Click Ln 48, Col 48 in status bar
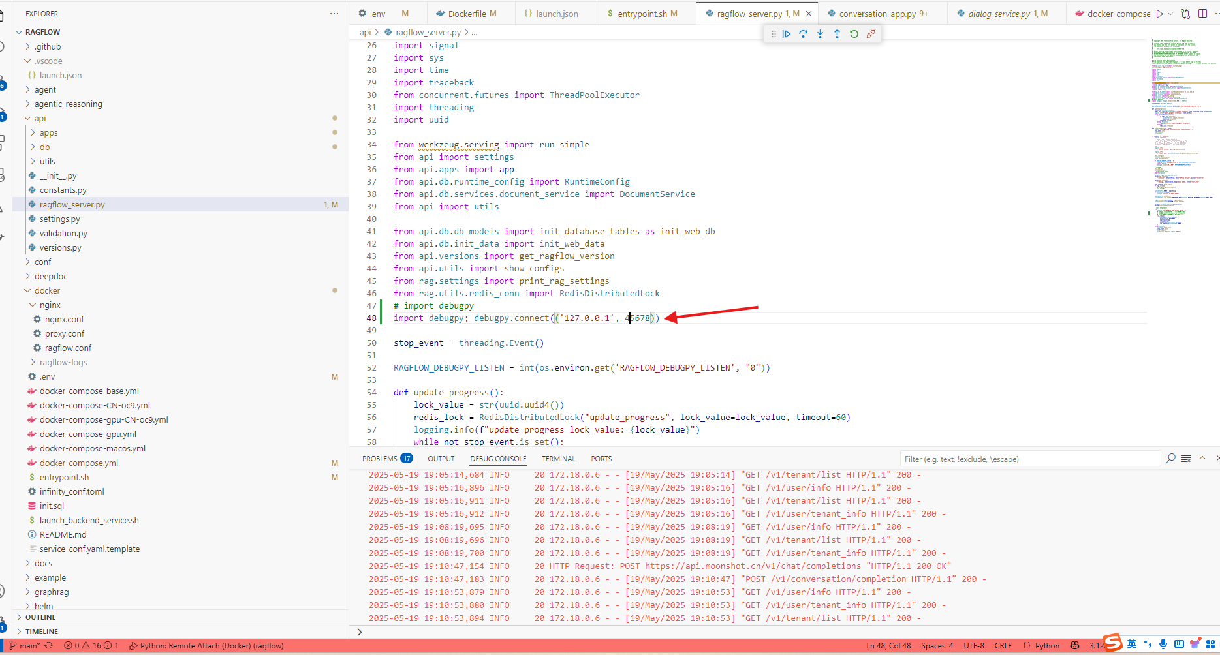This screenshot has height=655, width=1220. pyautogui.click(x=888, y=645)
